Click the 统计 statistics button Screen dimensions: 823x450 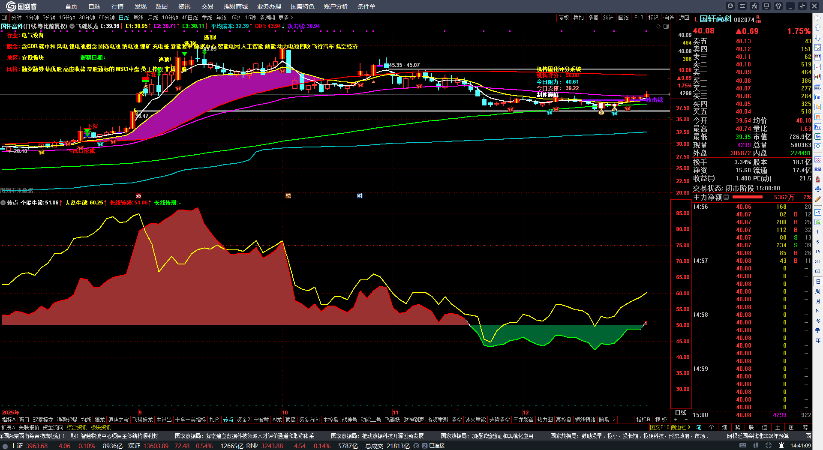(608, 18)
